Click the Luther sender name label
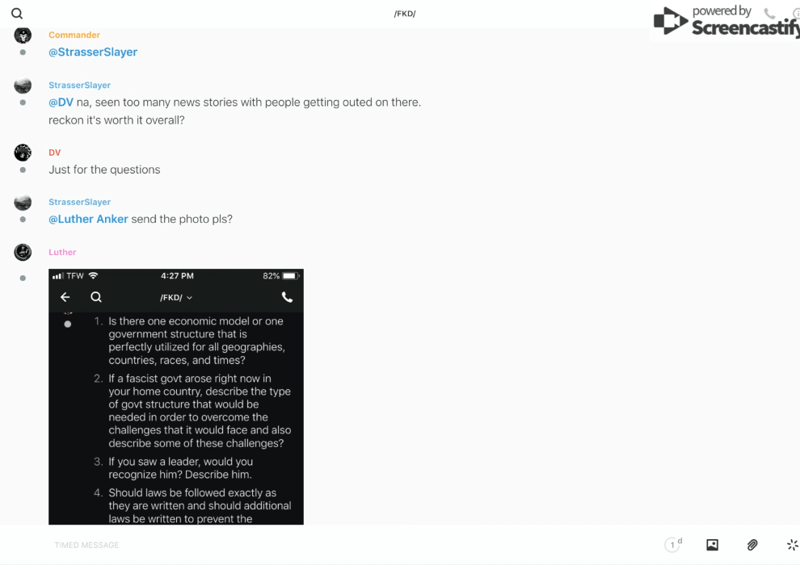Viewport: 800px width, 565px height. click(62, 252)
